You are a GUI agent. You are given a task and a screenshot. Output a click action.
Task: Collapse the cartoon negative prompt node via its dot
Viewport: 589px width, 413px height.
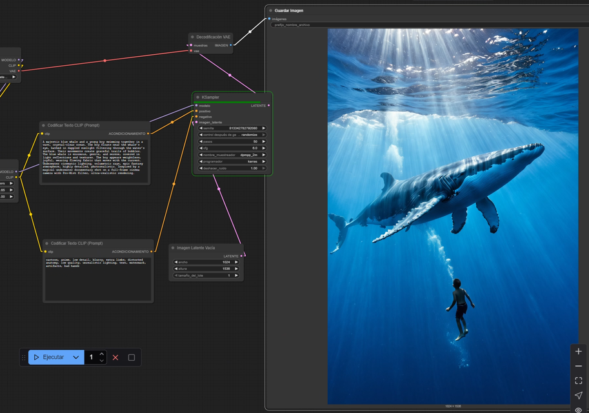pyautogui.click(x=47, y=243)
